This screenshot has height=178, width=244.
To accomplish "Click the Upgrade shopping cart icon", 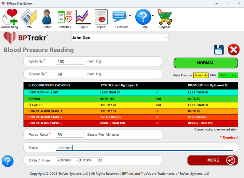I will coord(165,18).
